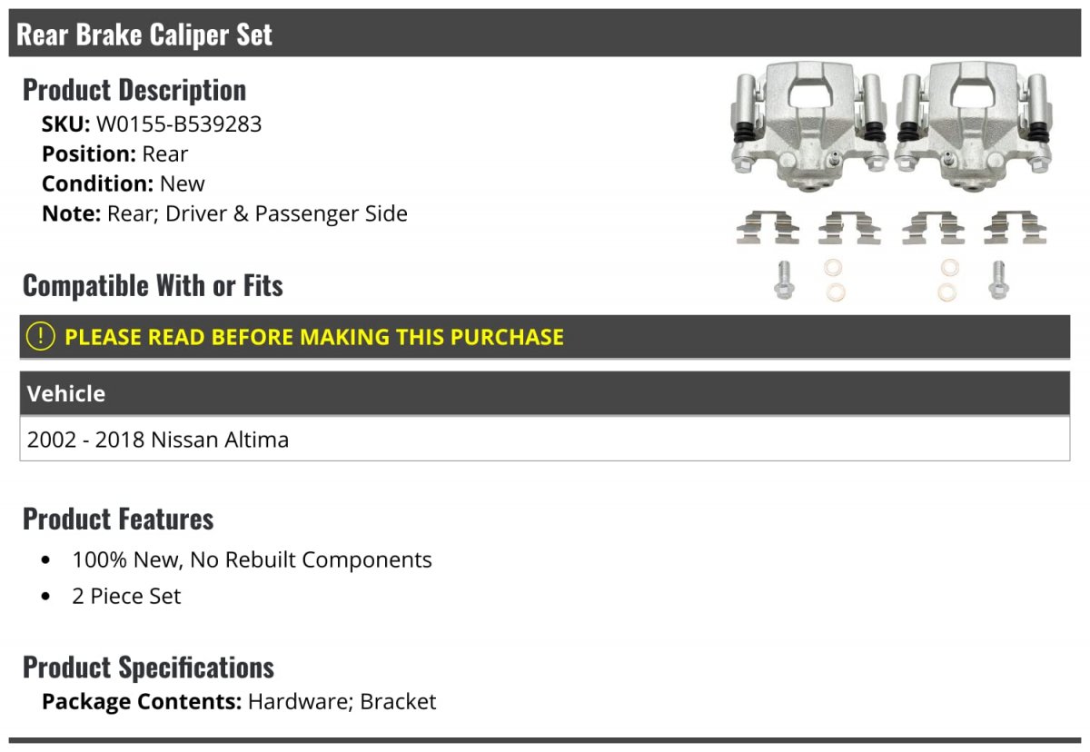
Task: Click the Rear Brake Caliper Set title
Action: tap(144, 35)
